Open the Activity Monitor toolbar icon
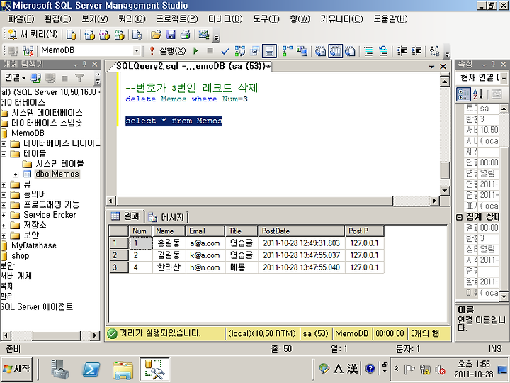The height and width of the screenshot is (383, 510). pos(204,35)
